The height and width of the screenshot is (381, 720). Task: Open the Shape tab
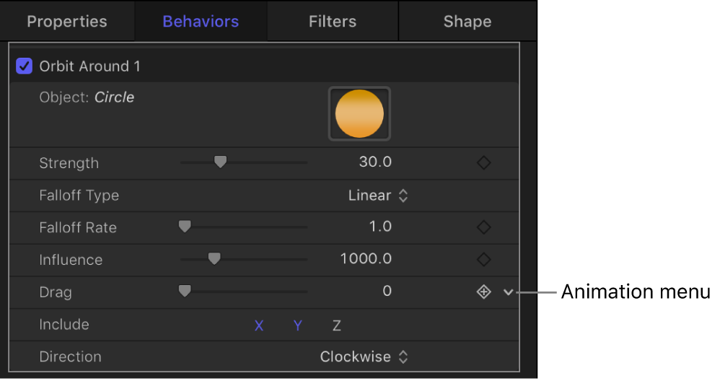point(467,21)
